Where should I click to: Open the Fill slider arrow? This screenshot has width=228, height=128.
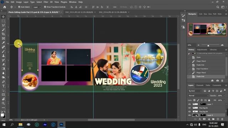224,100
